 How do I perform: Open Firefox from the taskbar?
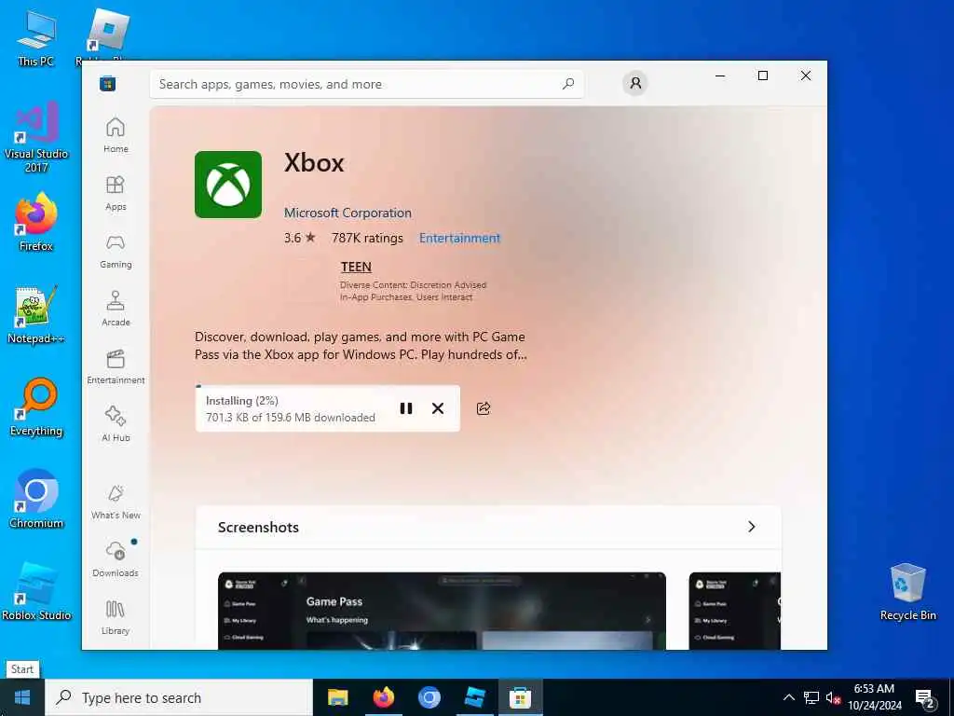(383, 697)
